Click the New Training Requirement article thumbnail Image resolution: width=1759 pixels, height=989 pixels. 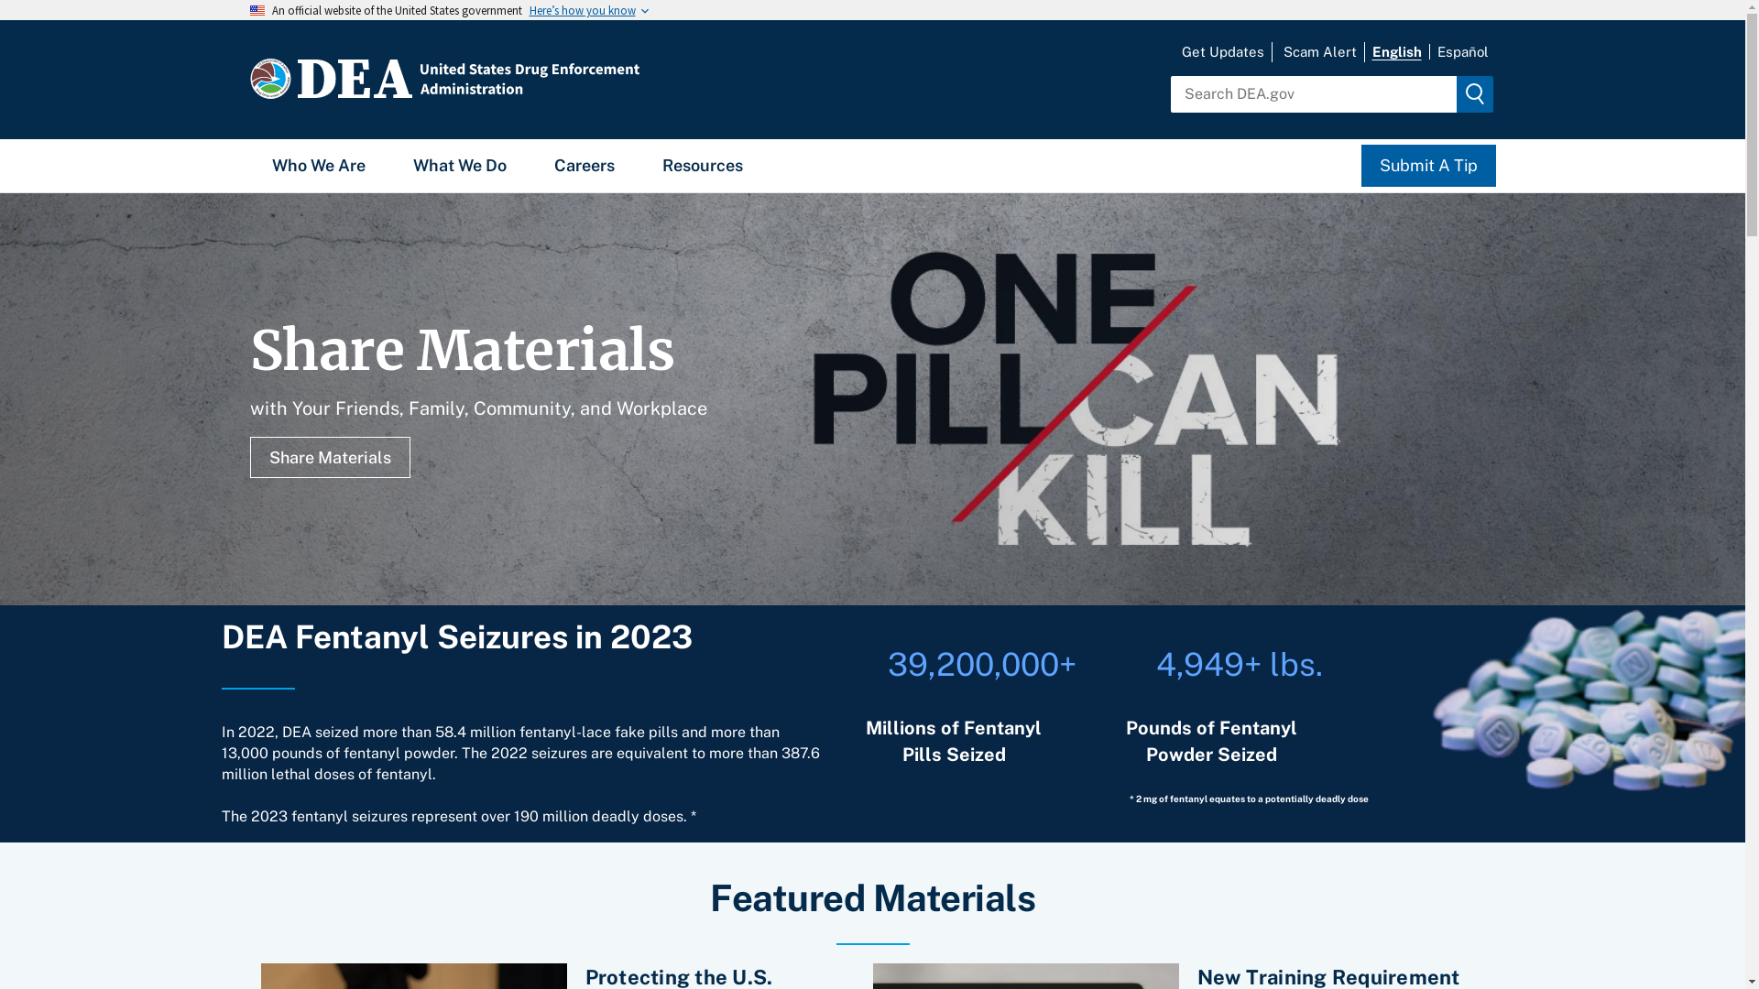point(1026,976)
